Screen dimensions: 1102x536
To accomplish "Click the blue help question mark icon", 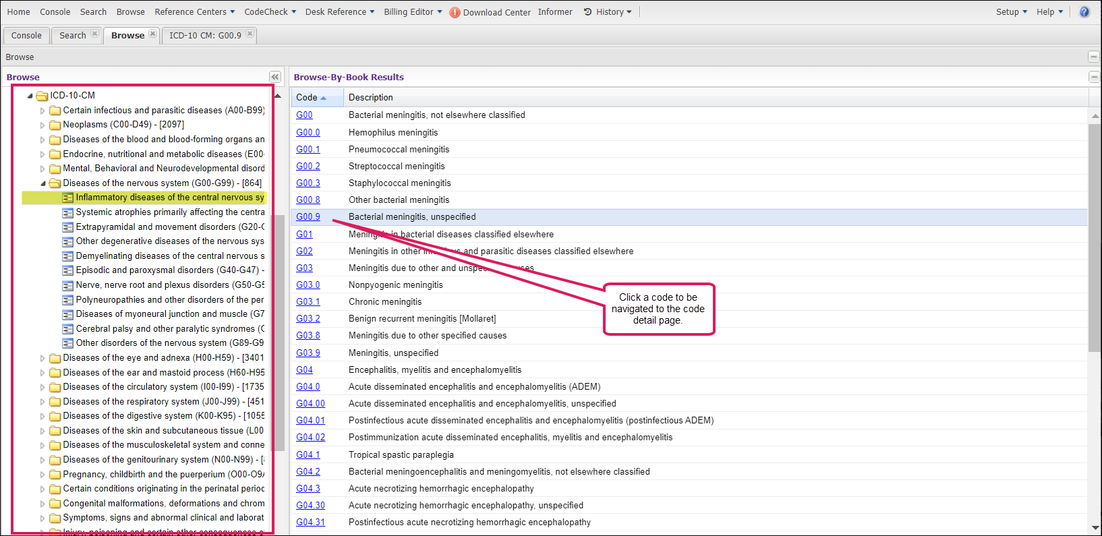I will pyautogui.click(x=1084, y=11).
